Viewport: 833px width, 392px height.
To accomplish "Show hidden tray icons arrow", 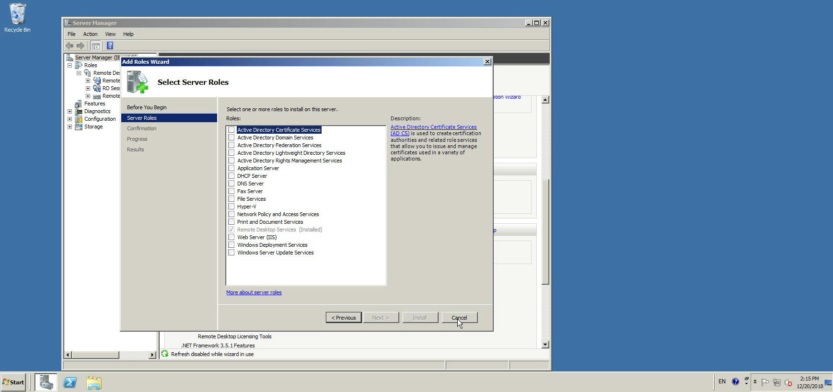I will point(755,382).
